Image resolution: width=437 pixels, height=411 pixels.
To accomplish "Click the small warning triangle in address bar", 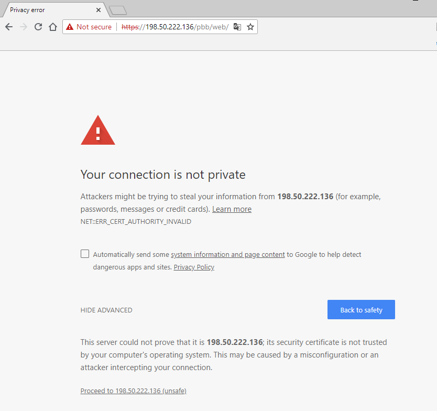I will tap(70, 27).
